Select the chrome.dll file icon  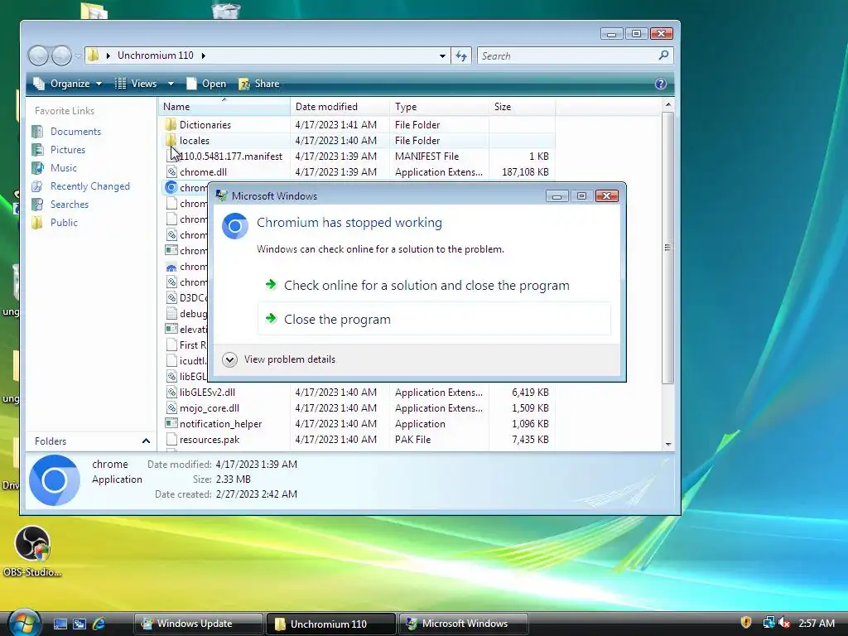pos(171,172)
